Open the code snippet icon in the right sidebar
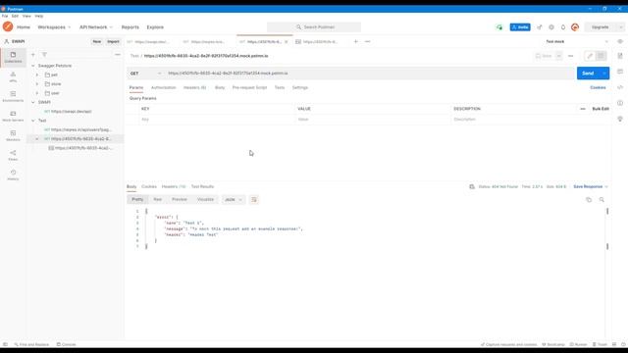 (620, 87)
